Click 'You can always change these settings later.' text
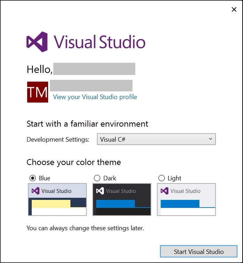Image resolution: width=243 pixels, height=263 pixels. (85, 228)
